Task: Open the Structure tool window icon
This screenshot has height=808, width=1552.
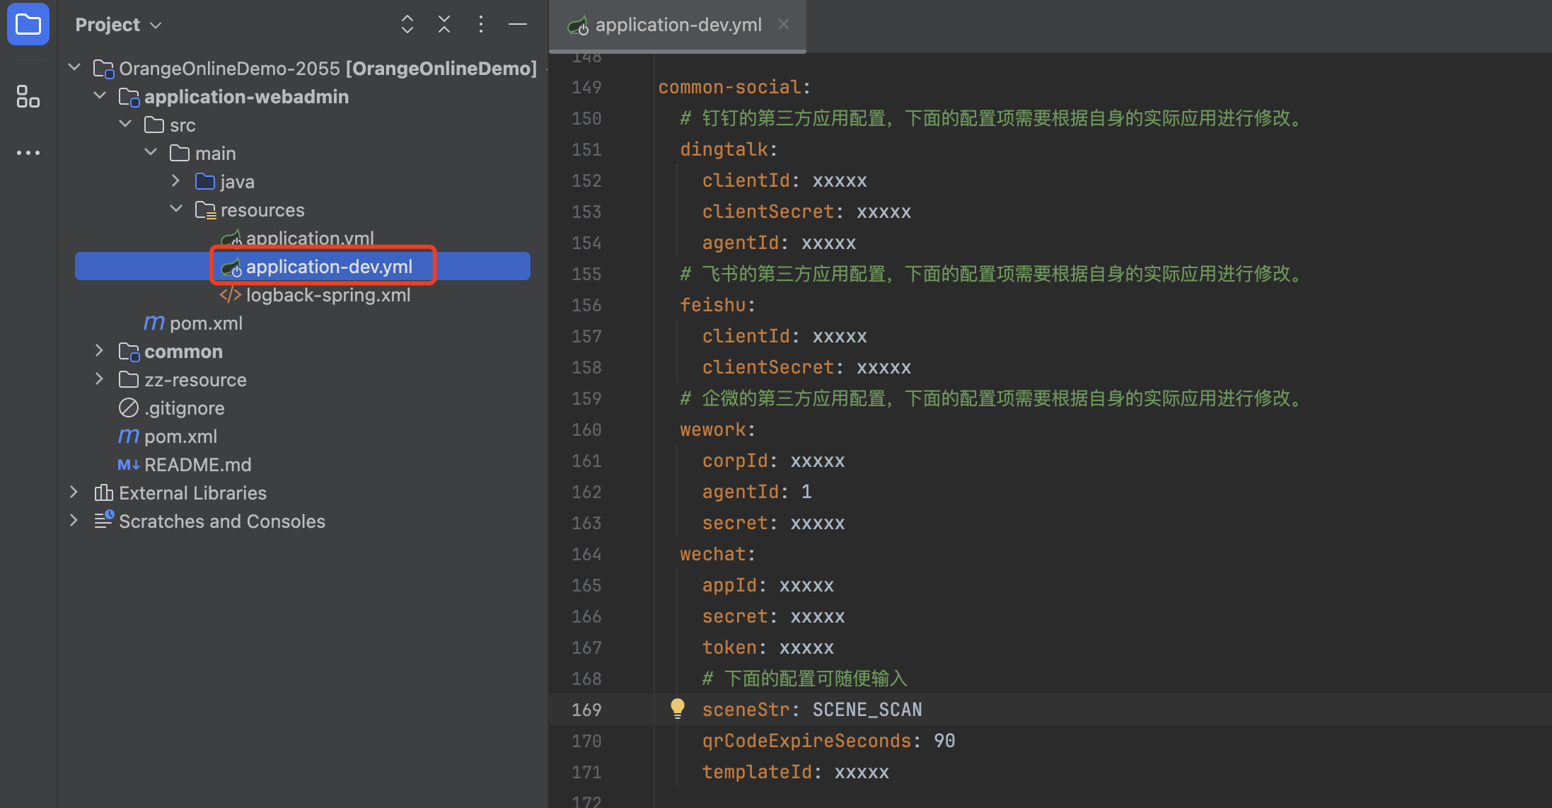Action: 28,96
